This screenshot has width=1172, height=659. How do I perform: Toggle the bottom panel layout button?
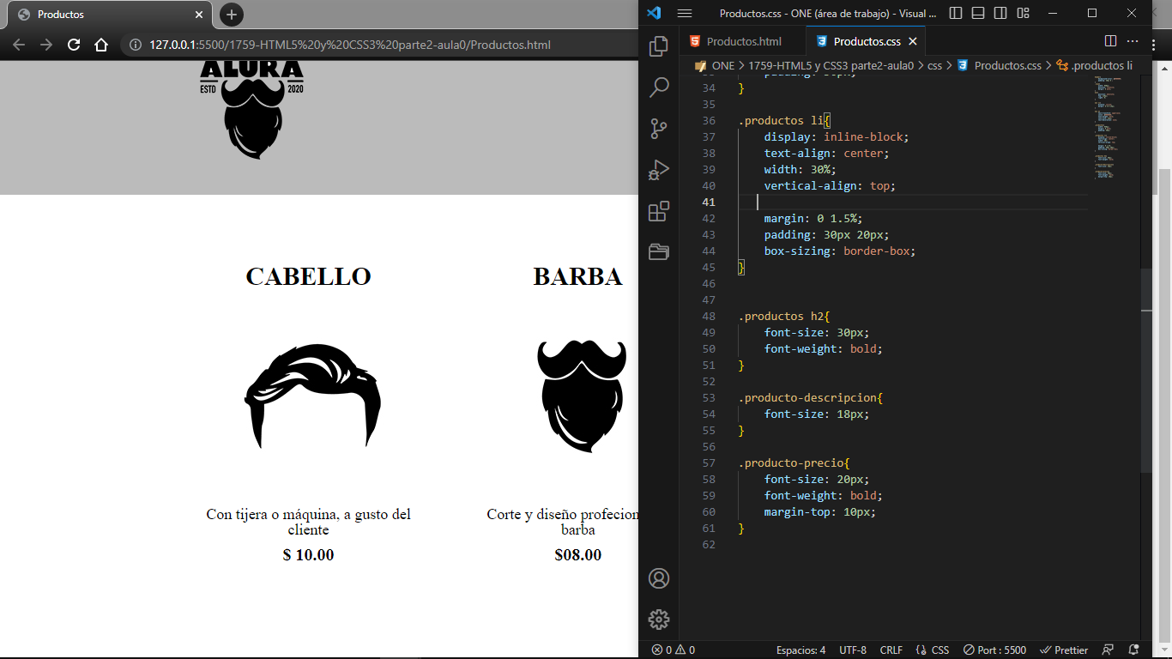tap(978, 13)
